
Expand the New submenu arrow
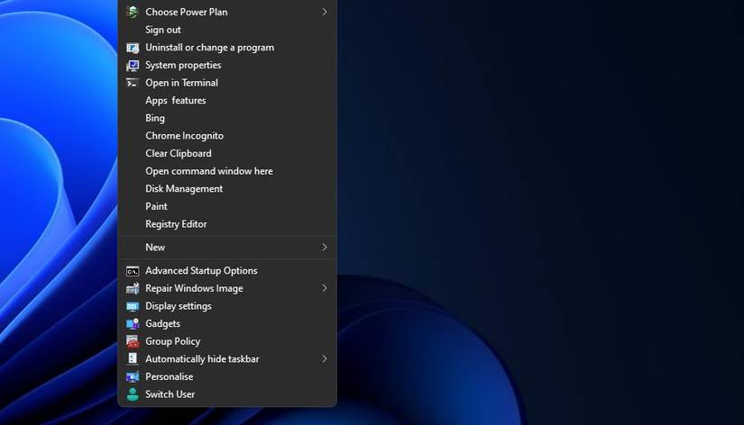click(x=325, y=248)
